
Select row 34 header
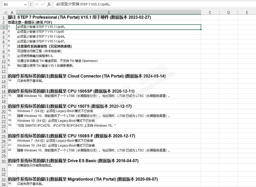(4, 184)
